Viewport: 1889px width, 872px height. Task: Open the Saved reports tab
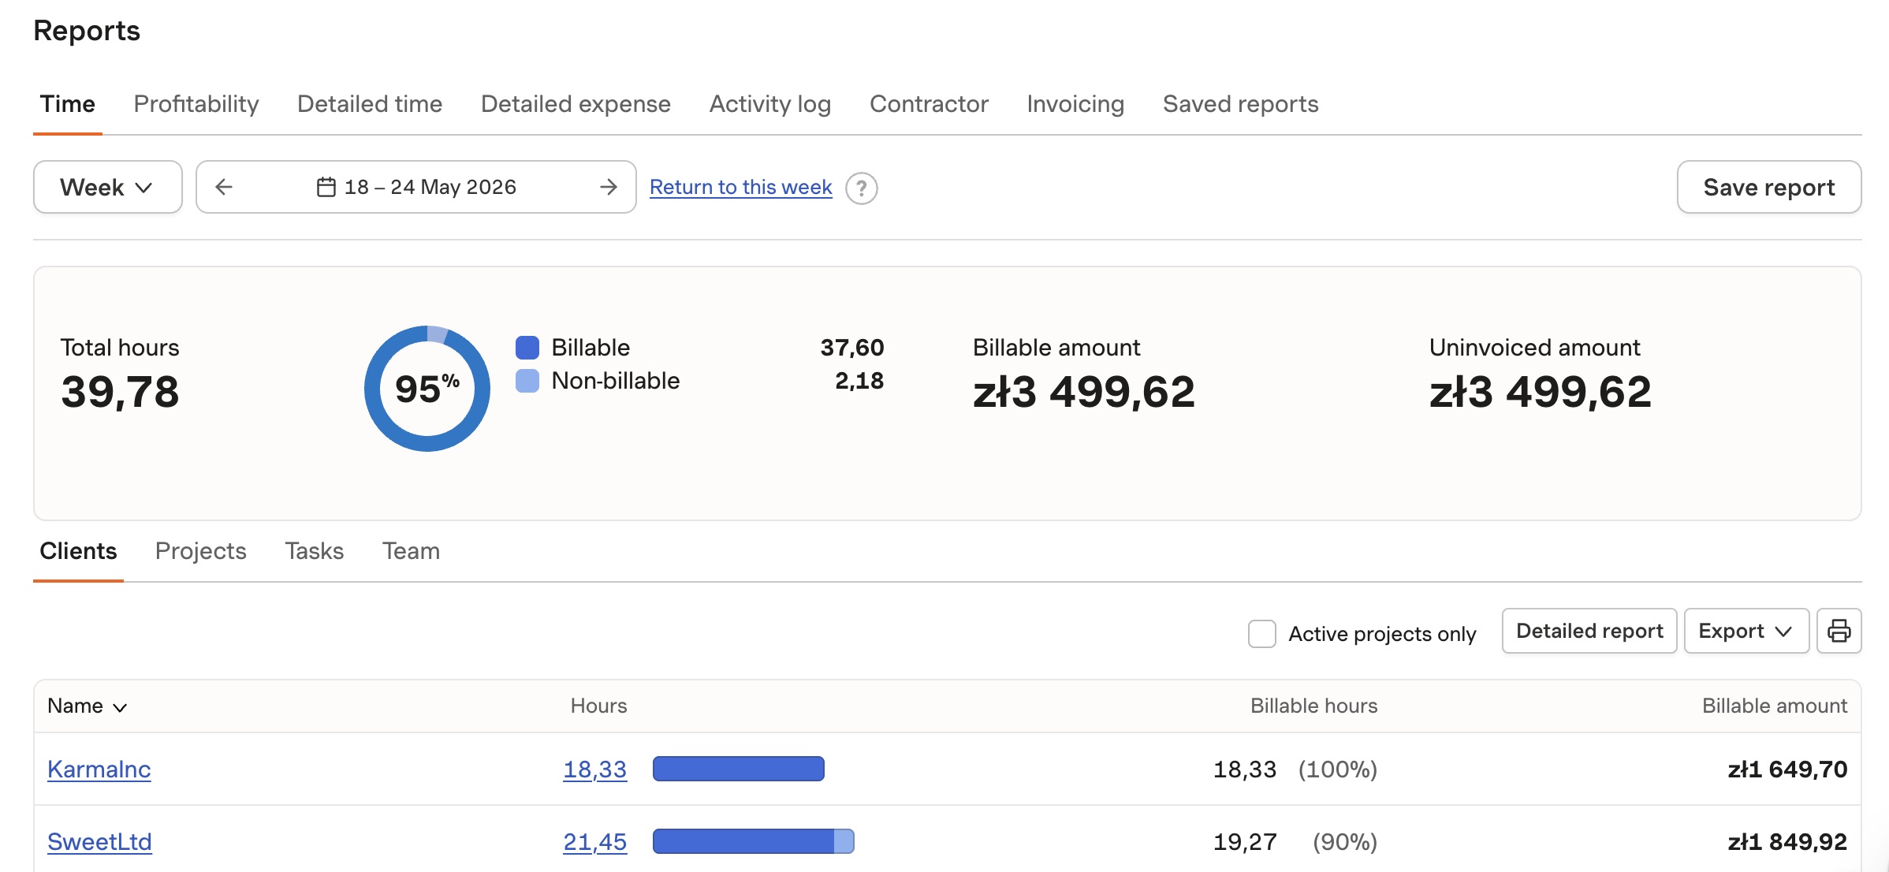(x=1240, y=104)
